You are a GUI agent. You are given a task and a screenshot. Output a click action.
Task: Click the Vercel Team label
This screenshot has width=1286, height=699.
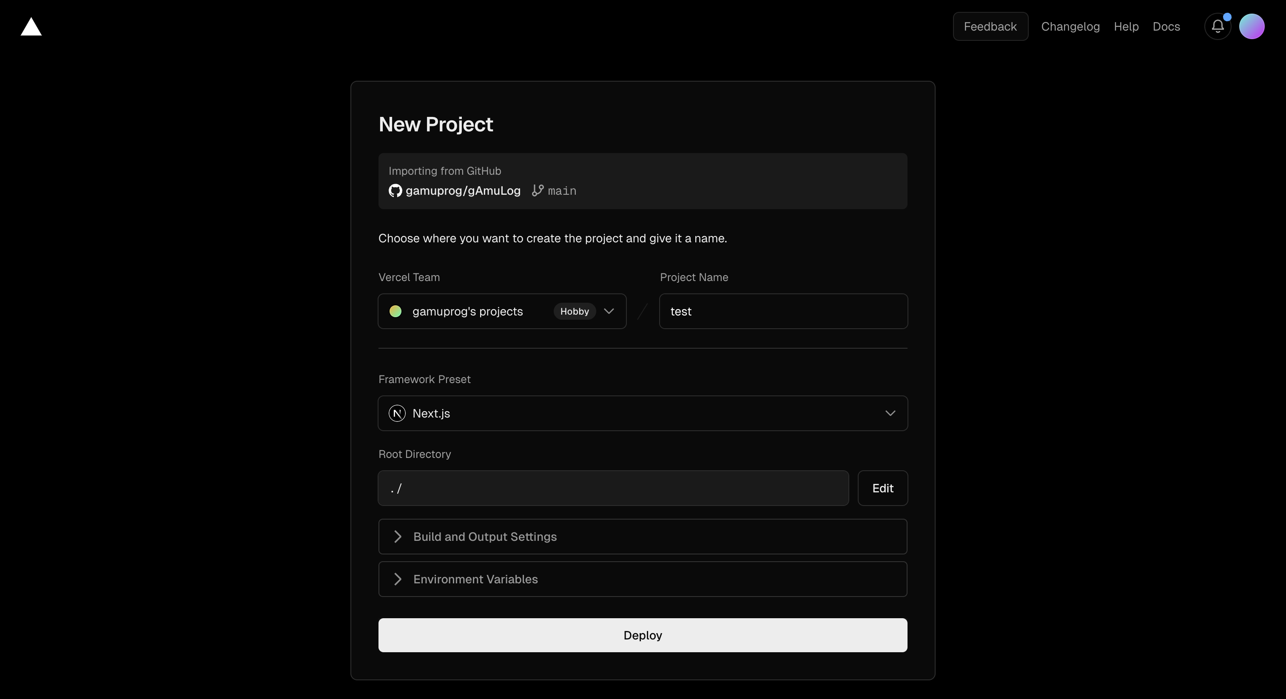point(409,277)
